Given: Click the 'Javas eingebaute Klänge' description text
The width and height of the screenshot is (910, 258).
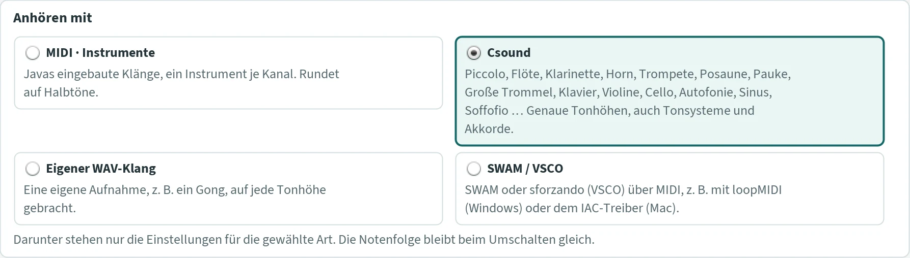Looking at the screenshot, I should tap(181, 74).
